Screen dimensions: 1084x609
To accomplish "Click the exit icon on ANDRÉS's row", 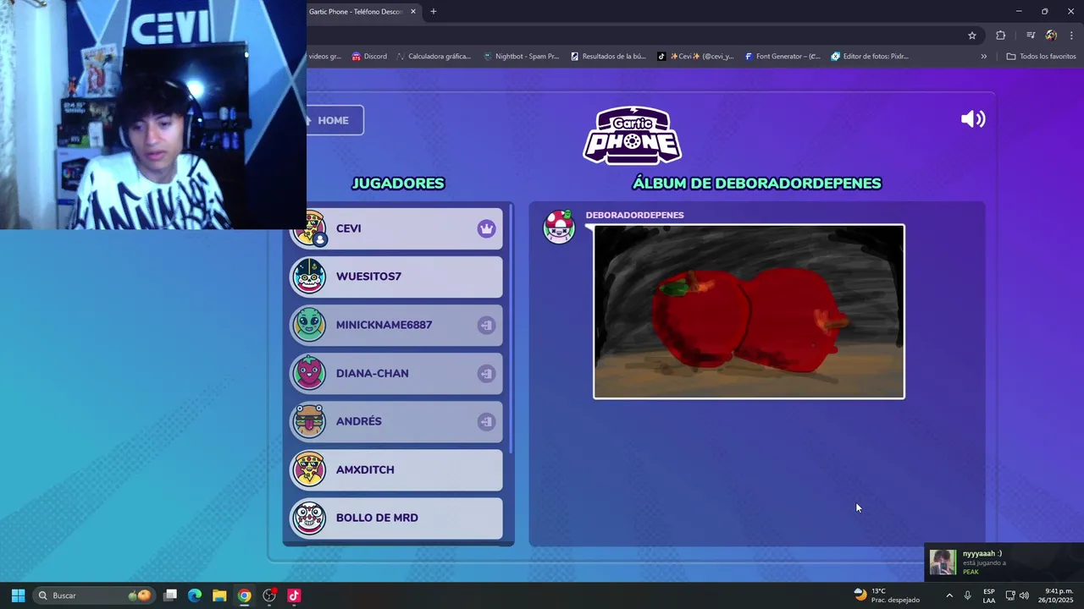I will tap(486, 421).
